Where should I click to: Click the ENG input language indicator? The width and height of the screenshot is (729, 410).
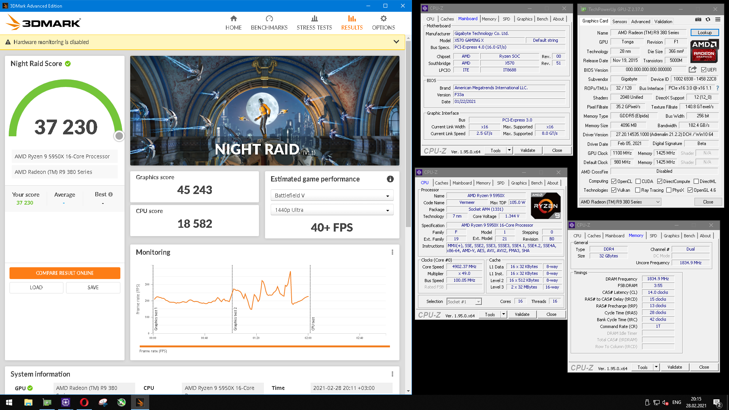tap(677, 402)
